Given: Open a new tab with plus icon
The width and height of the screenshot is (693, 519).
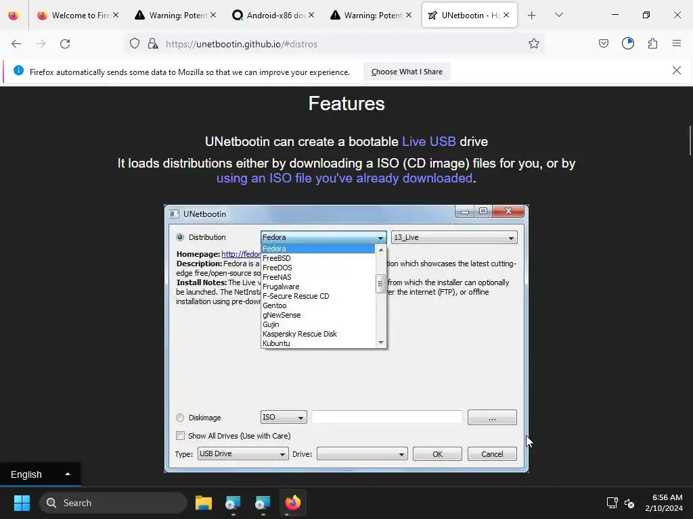Looking at the screenshot, I should [x=532, y=16].
